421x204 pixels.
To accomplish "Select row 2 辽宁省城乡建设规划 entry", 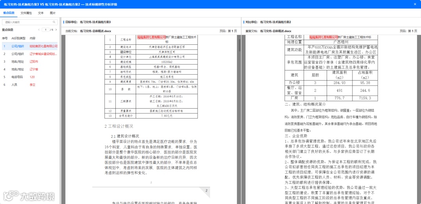I will (x=29, y=54).
